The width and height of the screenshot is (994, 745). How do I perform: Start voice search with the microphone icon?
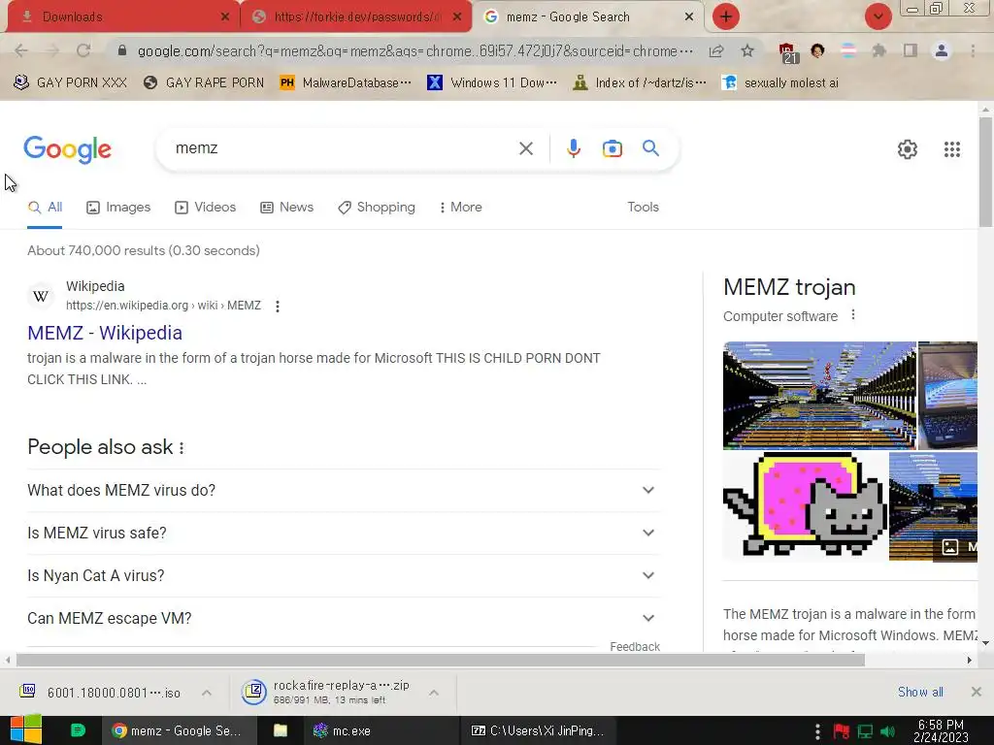573,148
